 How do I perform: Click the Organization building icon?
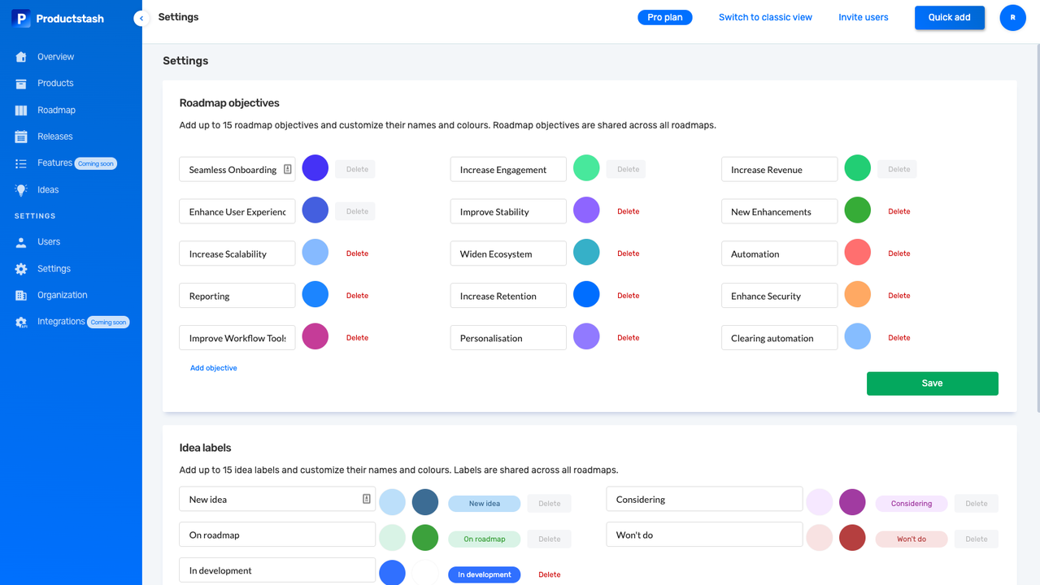tap(21, 296)
